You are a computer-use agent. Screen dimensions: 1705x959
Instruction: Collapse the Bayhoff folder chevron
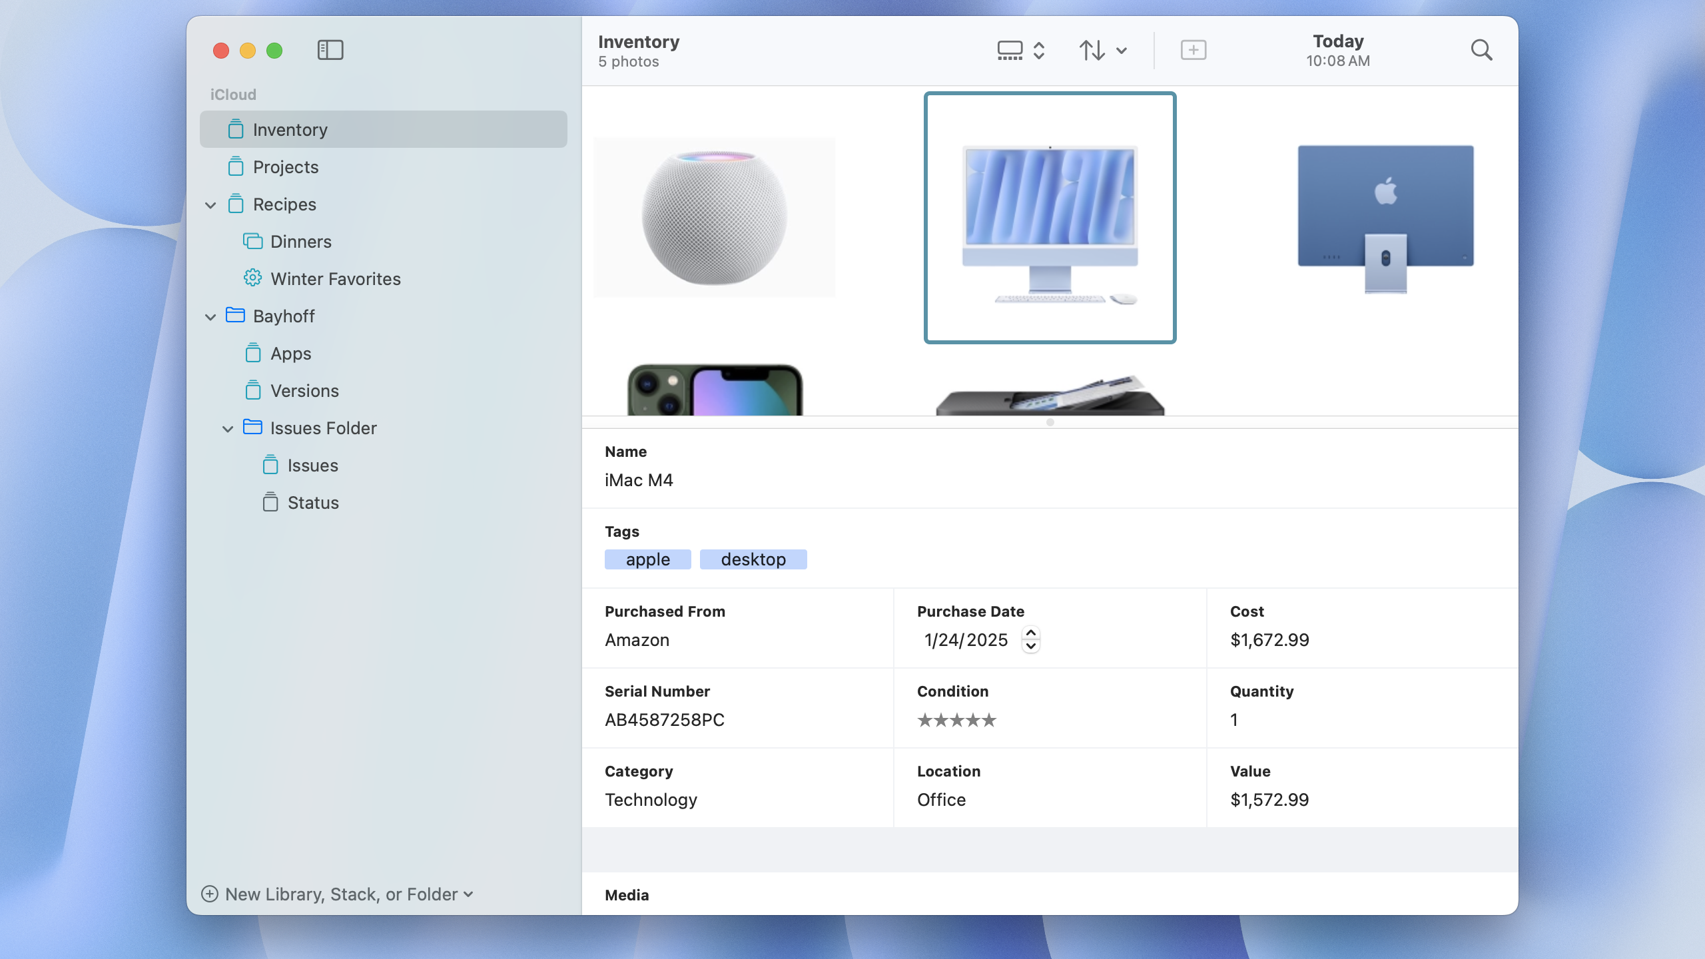(210, 317)
